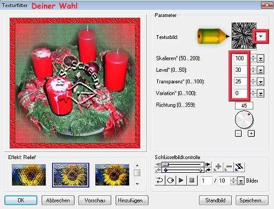
Task: Jump to the first keyframe icon
Action: click(158, 164)
